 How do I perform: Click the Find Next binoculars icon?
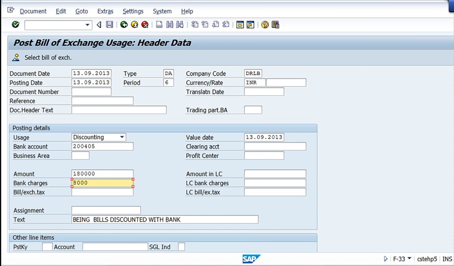(x=180, y=25)
